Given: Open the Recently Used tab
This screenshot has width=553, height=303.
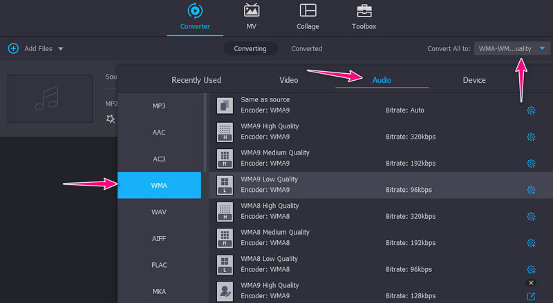Looking at the screenshot, I should tap(196, 80).
